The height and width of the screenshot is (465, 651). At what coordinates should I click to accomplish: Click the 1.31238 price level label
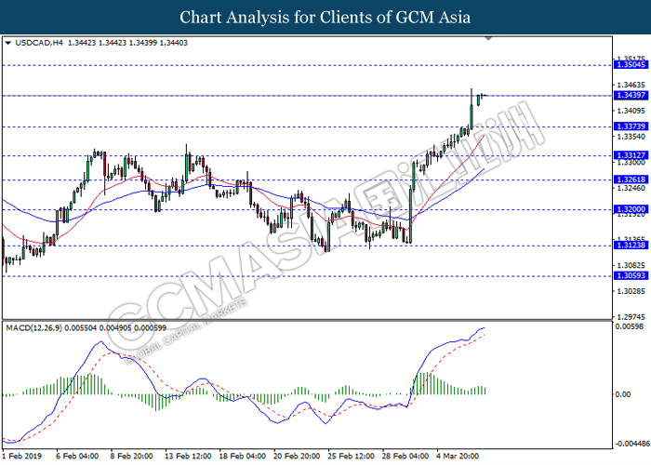click(x=631, y=245)
